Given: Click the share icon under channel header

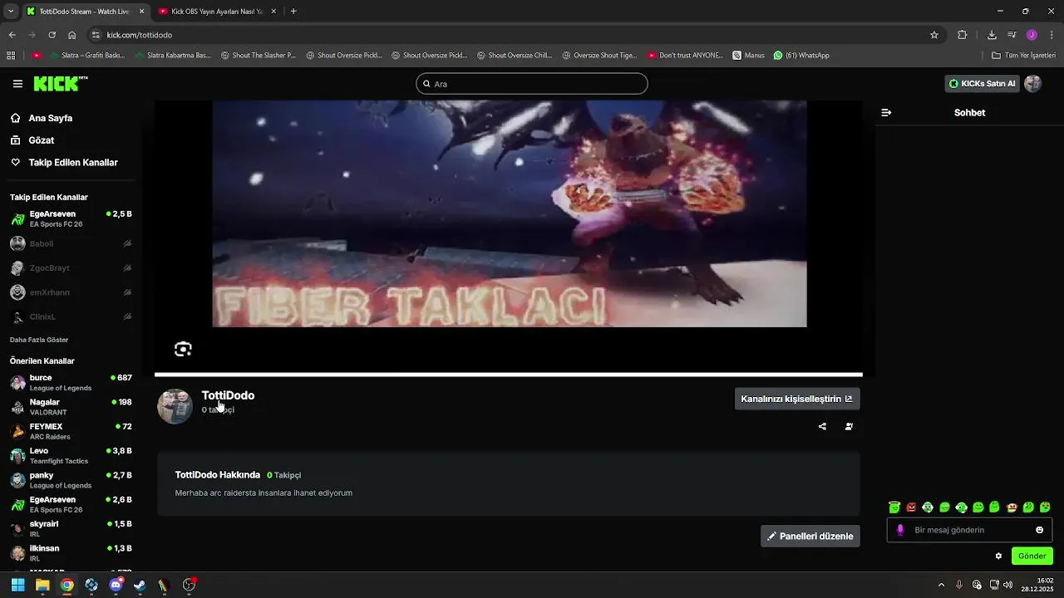Looking at the screenshot, I should [822, 427].
